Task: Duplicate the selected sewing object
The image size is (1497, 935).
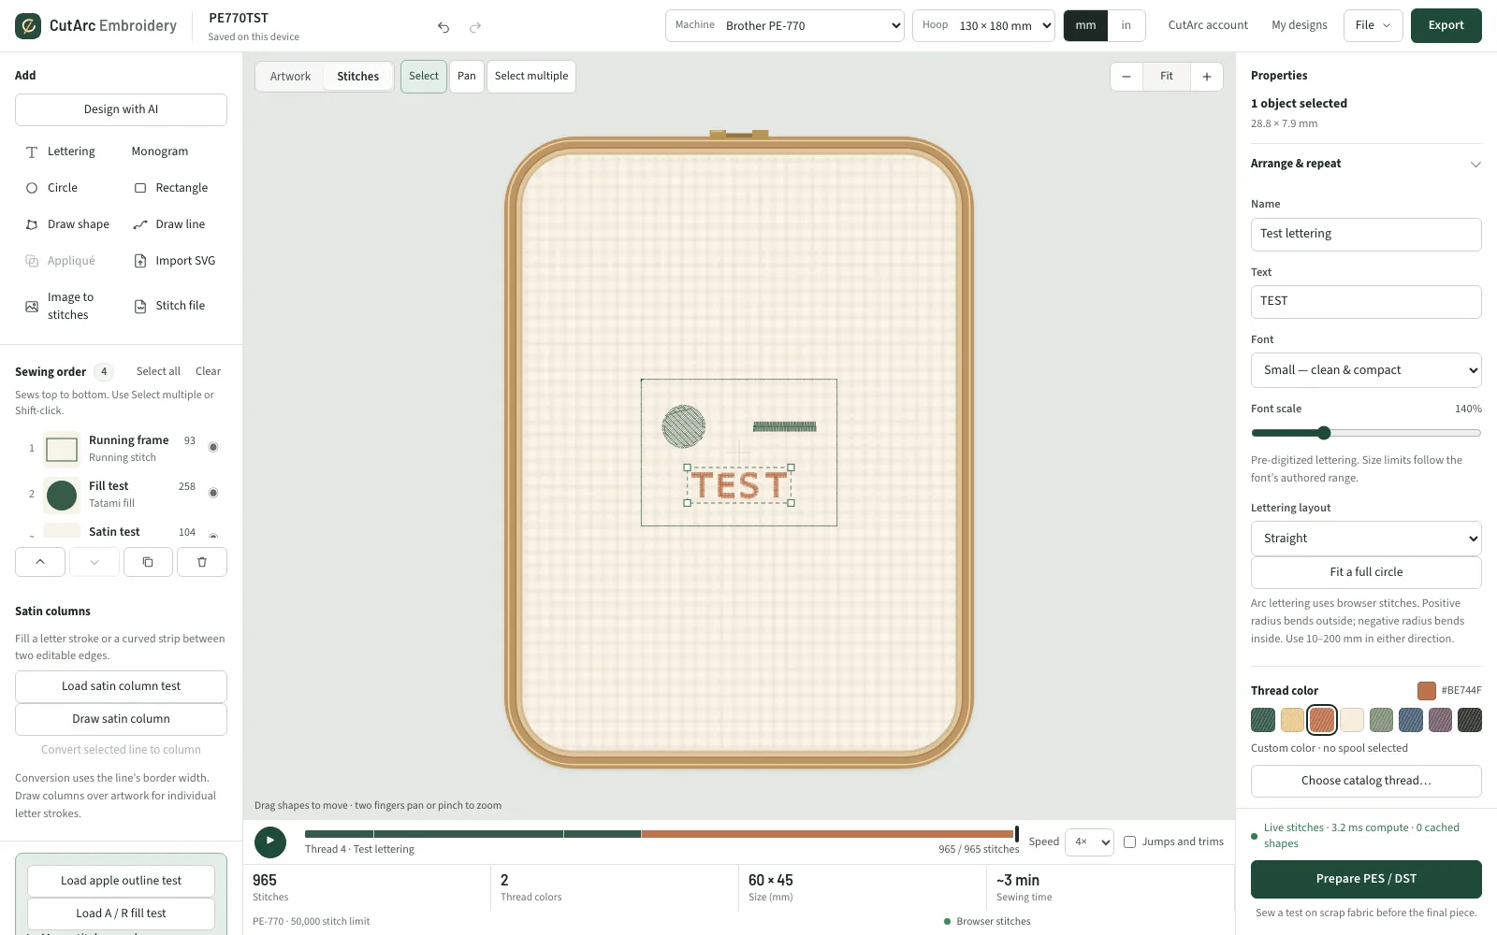Action: tap(148, 562)
